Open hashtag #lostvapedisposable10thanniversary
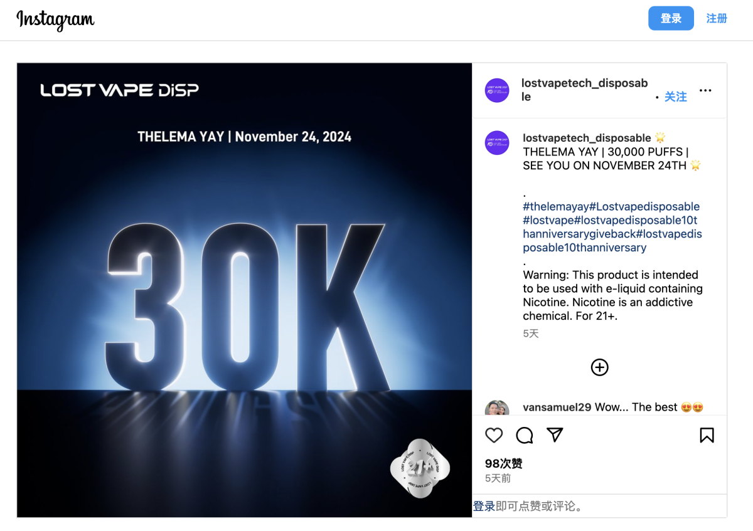The width and height of the screenshot is (753, 531). 612,241
